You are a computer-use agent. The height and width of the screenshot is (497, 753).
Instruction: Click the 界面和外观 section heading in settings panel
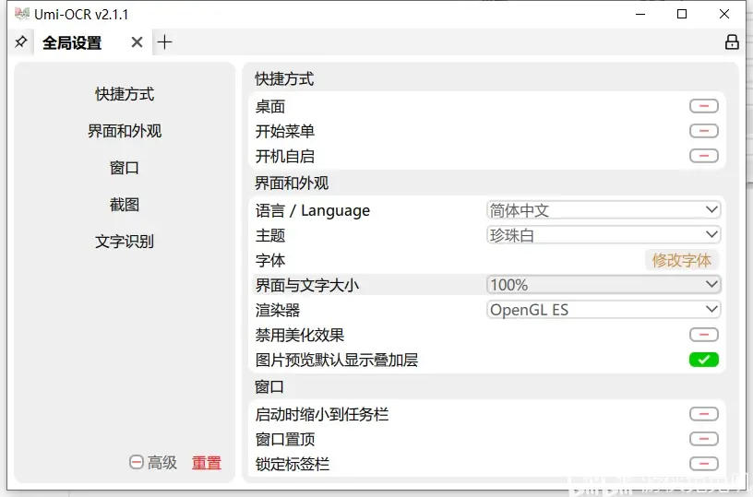click(x=292, y=183)
